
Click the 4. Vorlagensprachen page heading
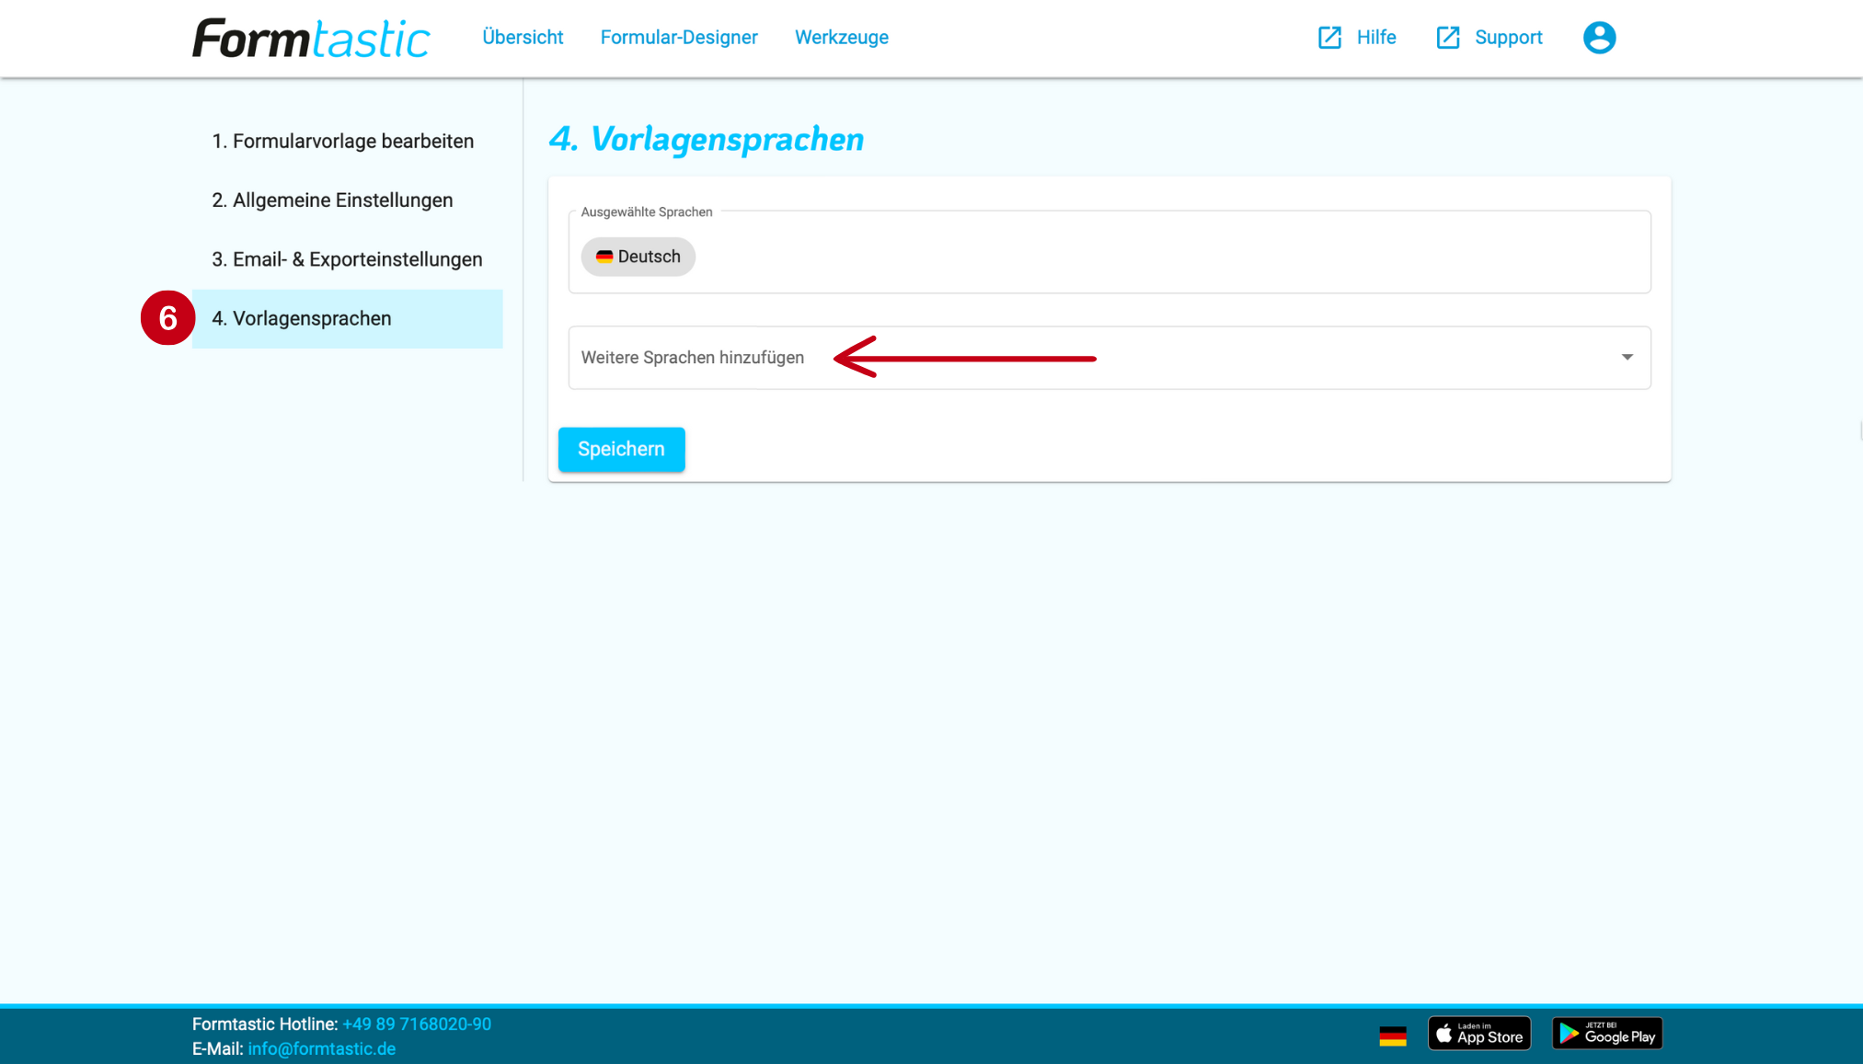[707, 140]
